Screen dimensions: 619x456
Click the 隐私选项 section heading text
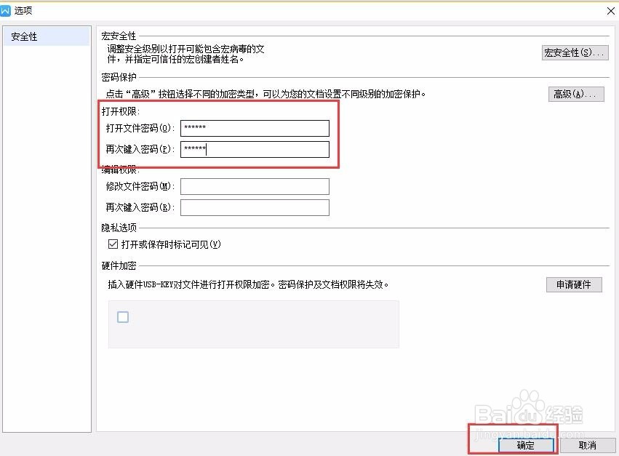click(x=119, y=228)
